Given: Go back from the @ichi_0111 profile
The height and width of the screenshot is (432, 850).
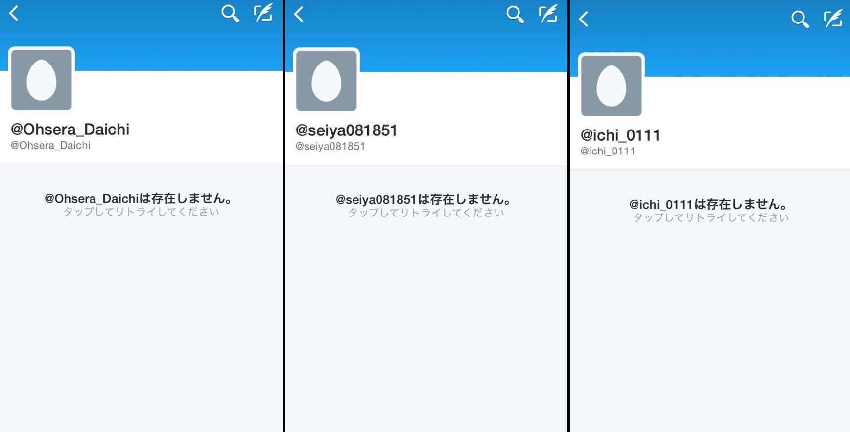Looking at the screenshot, I should [x=584, y=19].
